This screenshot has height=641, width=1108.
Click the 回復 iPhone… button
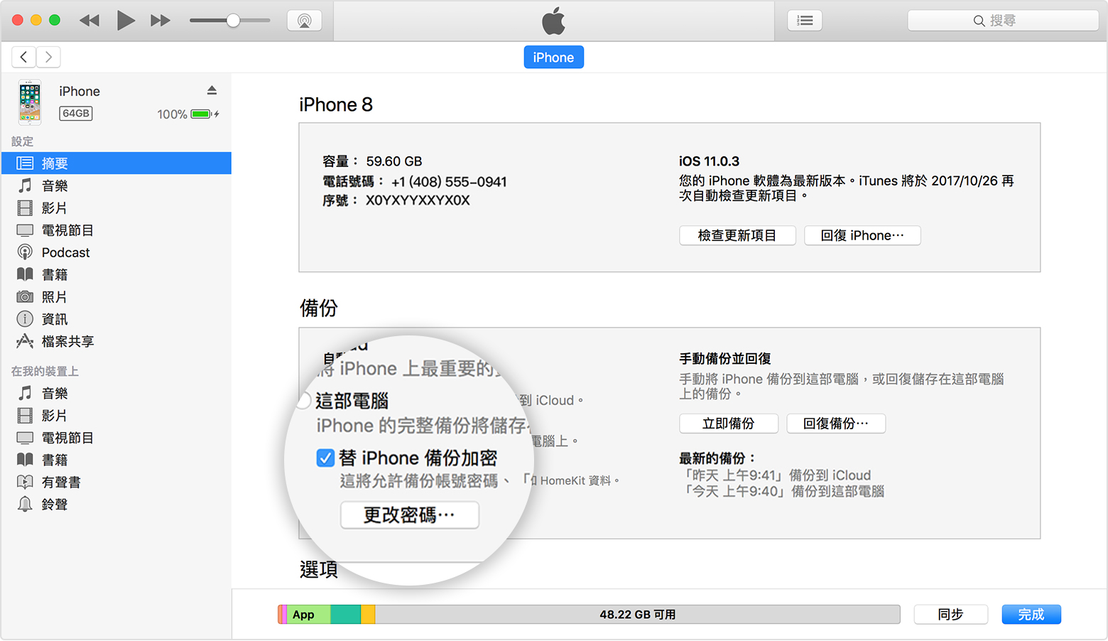tap(862, 235)
